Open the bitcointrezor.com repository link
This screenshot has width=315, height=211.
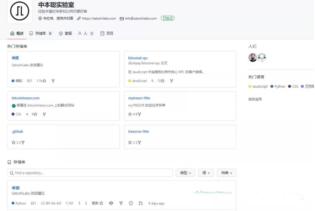click(x=25, y=98)
